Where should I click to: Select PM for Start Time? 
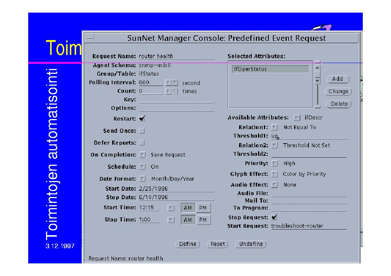pos(203,208)
